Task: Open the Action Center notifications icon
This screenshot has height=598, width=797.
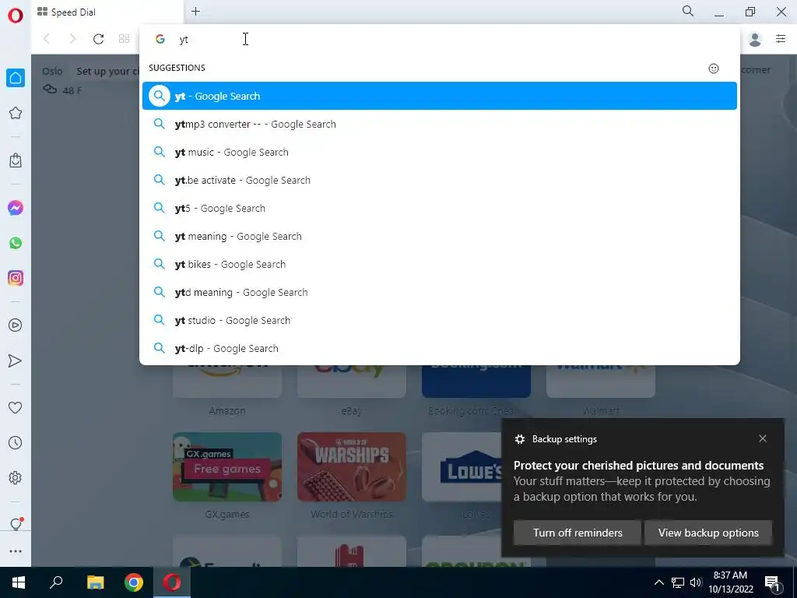Action: pyautogui.click(x=773, y=583)
